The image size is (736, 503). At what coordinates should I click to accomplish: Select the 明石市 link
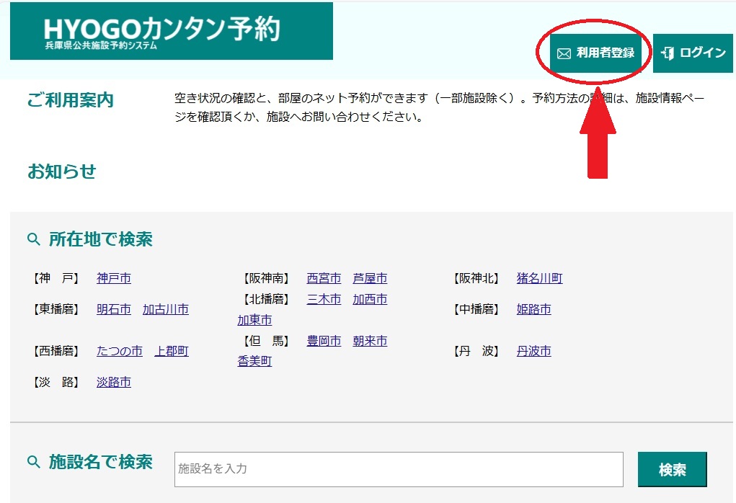(112, 309)
